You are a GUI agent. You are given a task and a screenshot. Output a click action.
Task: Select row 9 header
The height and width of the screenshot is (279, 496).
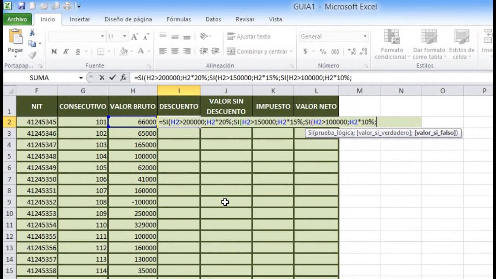coord(9,202)
